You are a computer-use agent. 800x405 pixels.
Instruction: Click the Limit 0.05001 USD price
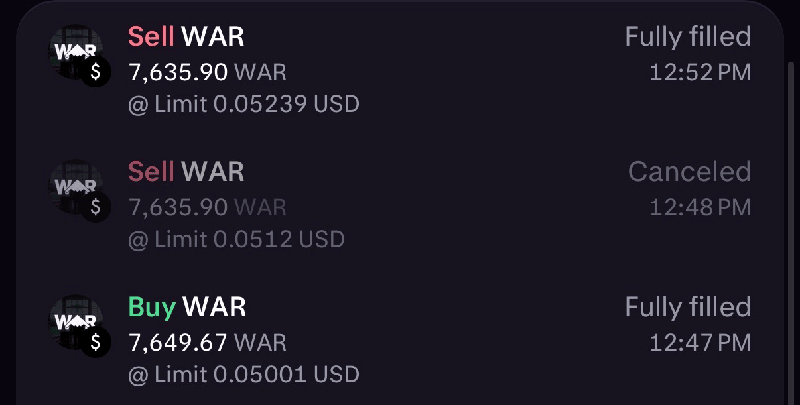pyautogui.click(x=243, y=375)
